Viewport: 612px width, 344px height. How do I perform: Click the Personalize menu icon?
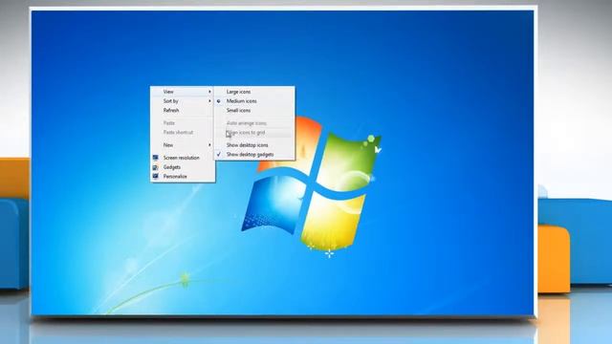pyautogui.click(x=155, y=176)
